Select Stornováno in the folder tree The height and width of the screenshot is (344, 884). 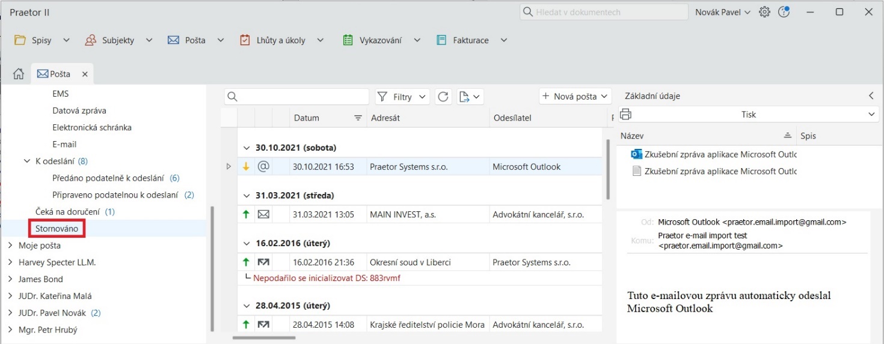point(57,229)
